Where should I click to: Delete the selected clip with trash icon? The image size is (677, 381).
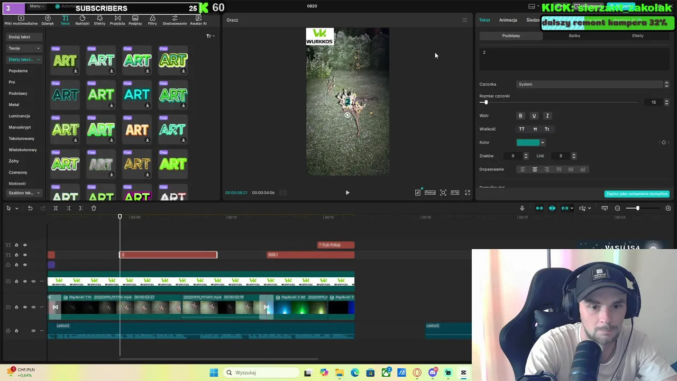[x=94, y=208]
